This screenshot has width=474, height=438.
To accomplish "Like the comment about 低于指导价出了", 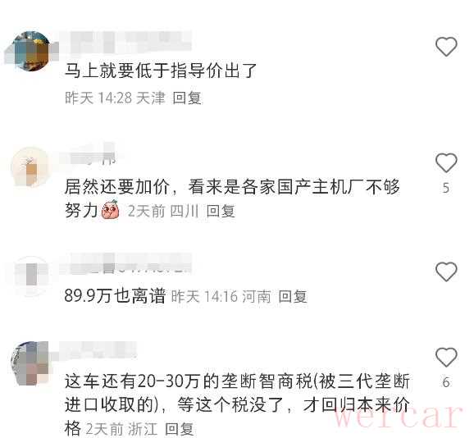I will (x=446, y=47).
